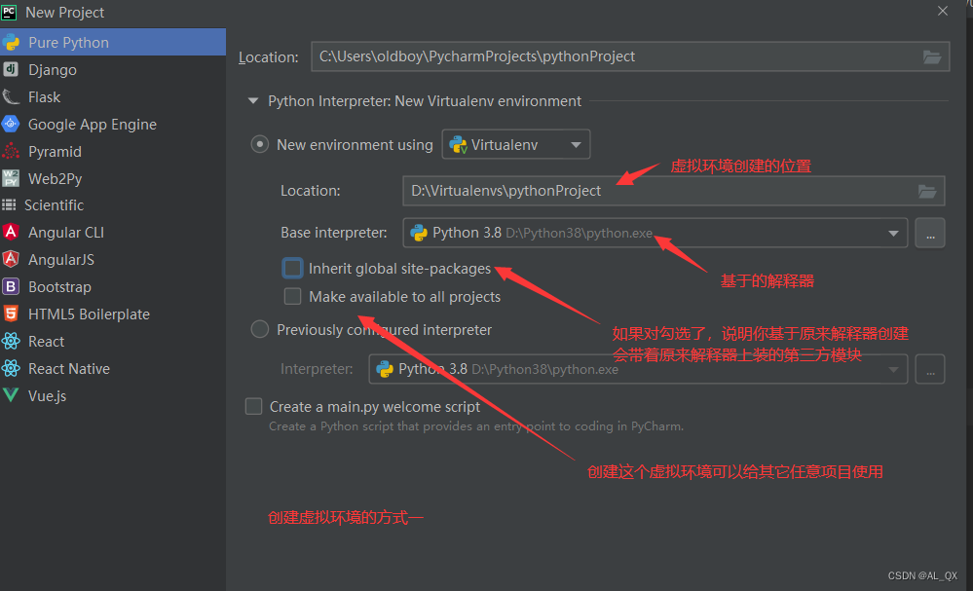The image size is (973, 591).
Task: Click the 'Python Interpreter: New Virtualenv environment' header
Action: [x=425, y=101]
